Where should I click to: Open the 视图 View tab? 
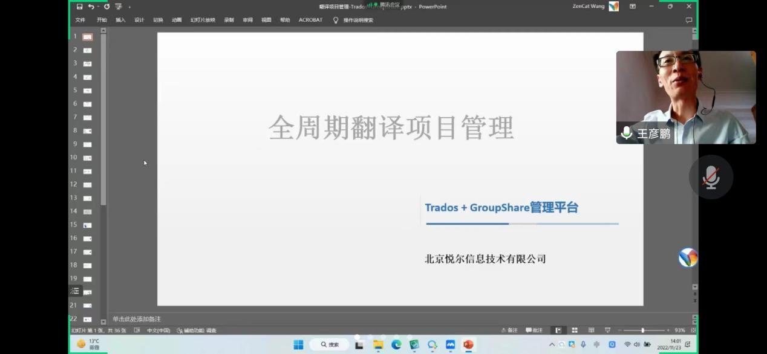click(x=266, y=20)
